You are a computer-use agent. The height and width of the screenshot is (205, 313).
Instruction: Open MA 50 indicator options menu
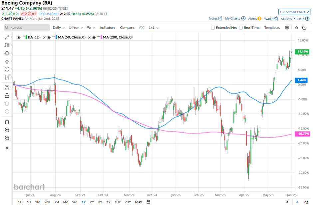tap(53, 37)
